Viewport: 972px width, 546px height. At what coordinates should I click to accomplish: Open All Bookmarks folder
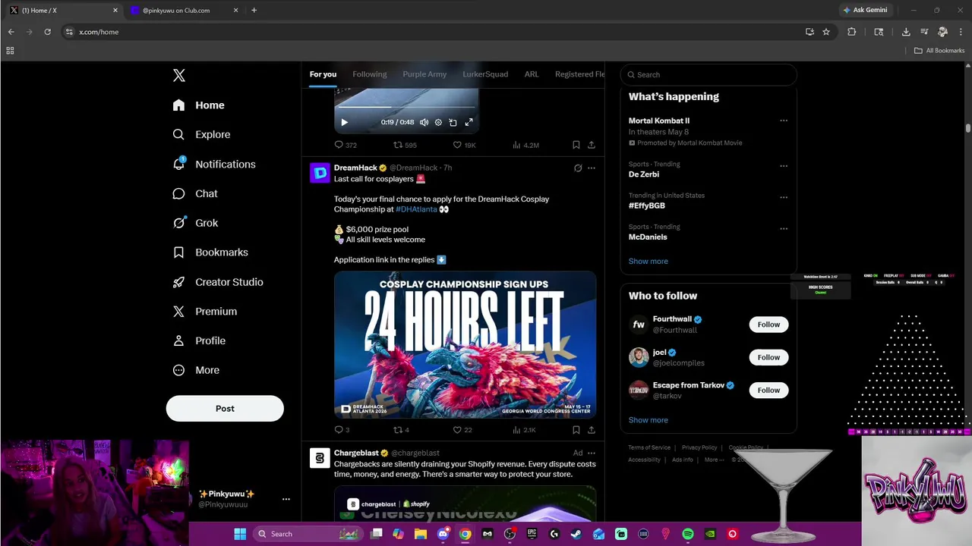click(939, 51)
